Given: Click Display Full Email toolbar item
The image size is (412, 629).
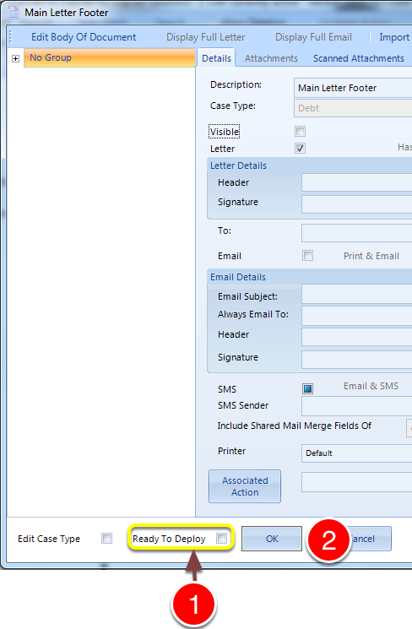Looking at the screenshot, I should [313, 37].
